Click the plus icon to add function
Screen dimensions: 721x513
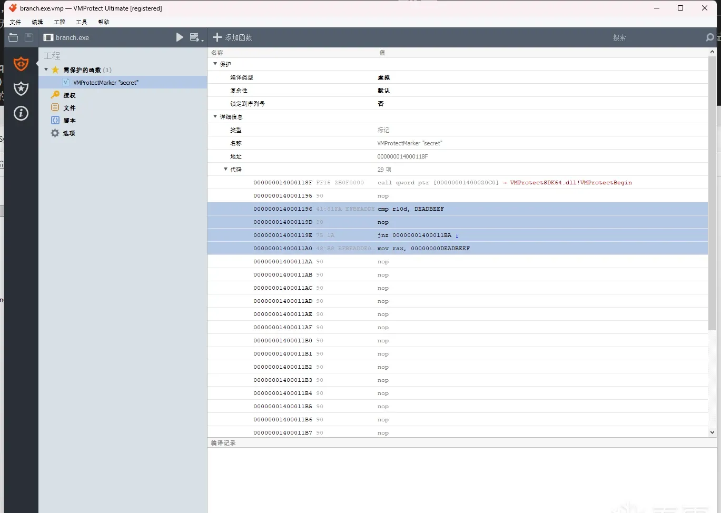[217, 37]
